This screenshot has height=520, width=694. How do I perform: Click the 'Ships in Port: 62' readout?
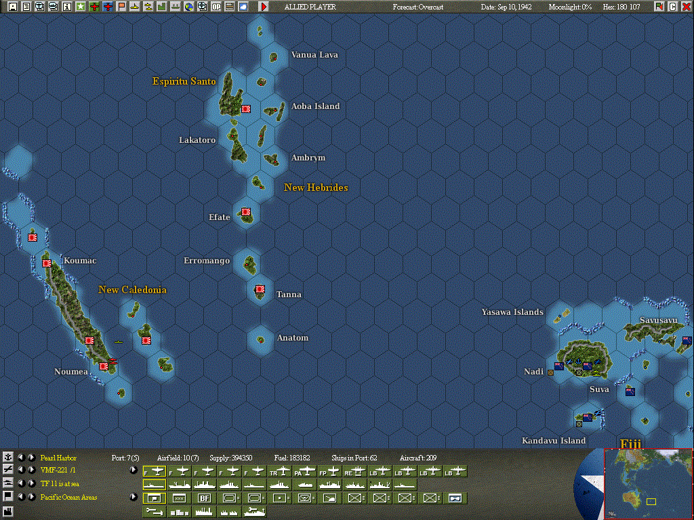click(x=354, y=458)
